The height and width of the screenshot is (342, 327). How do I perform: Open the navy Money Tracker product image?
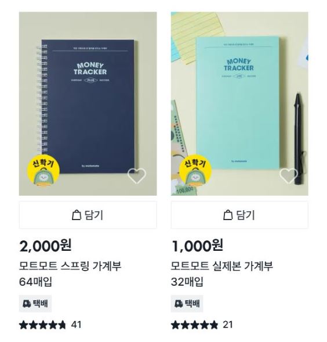click(x=88, y=104)
